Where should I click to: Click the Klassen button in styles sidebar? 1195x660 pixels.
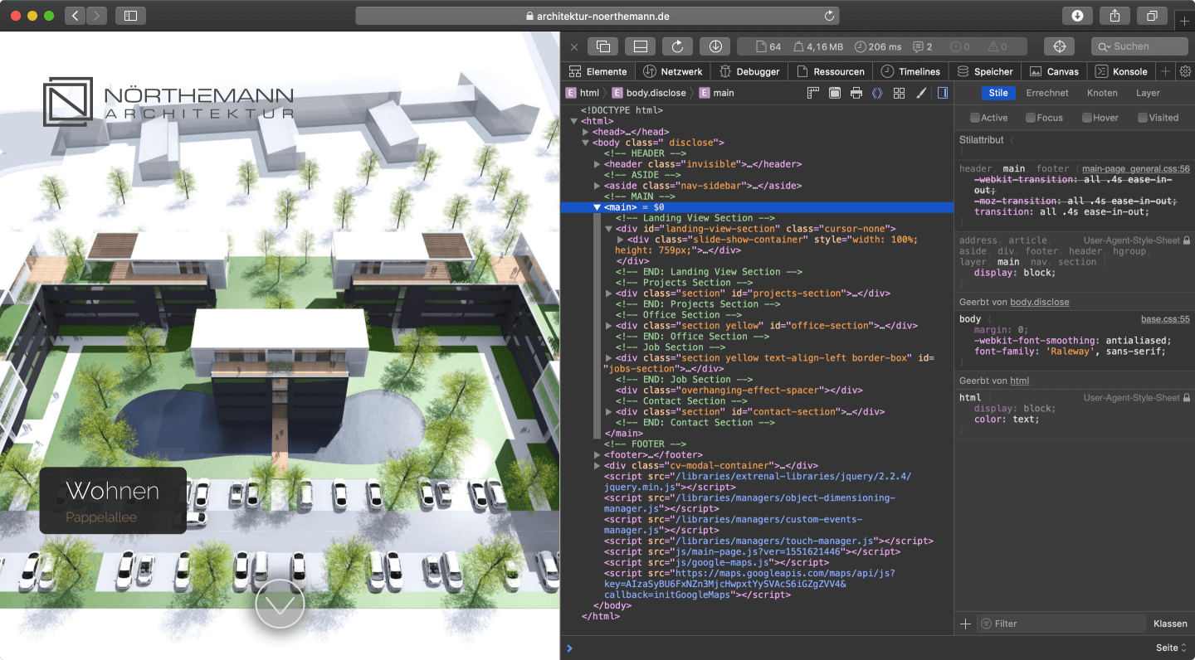[x=1170, y=624]
